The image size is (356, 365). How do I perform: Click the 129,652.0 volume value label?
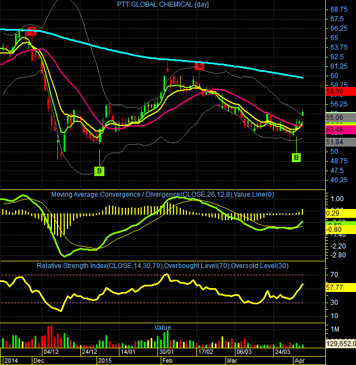click(341, 343)
